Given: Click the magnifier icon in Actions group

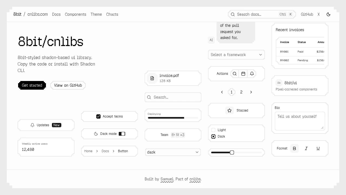Looking at the screenshot, I should pyautogui.click(x=235, y=74).
